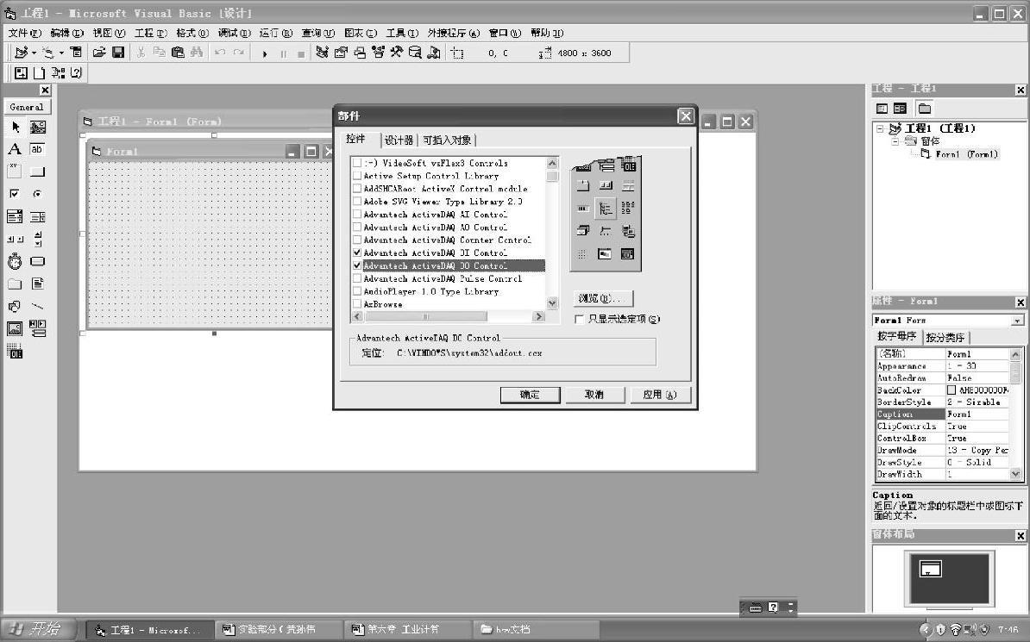The image size is (1030, 642).
Task: Open the Form1 object dropdown in properties
Action: tap(1018, 321)
